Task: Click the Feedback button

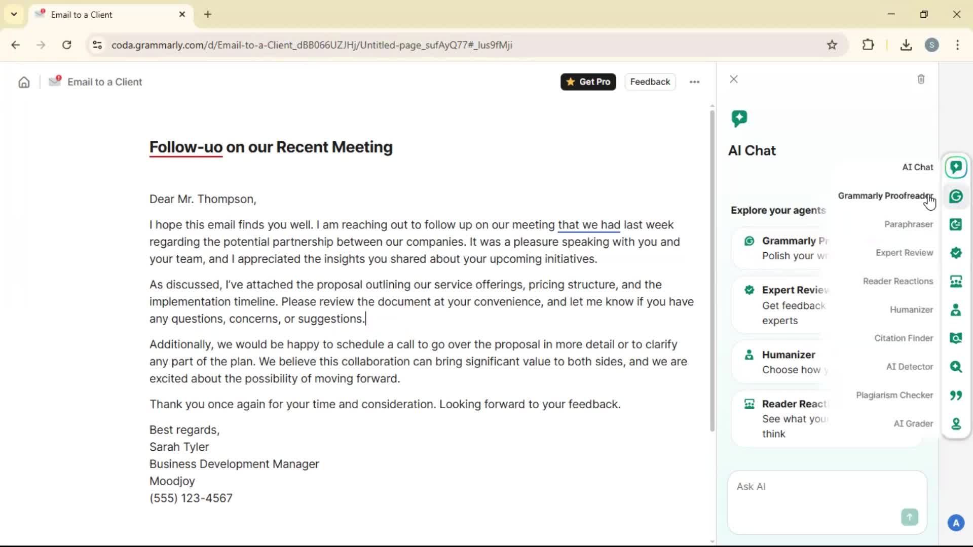Action: 650,82
